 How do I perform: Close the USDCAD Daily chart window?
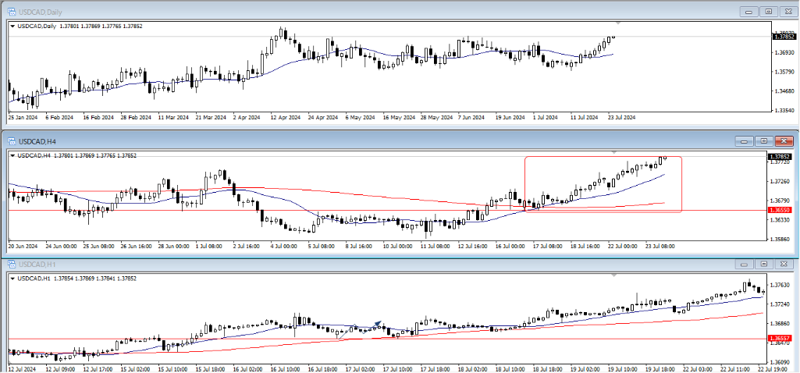786,12
